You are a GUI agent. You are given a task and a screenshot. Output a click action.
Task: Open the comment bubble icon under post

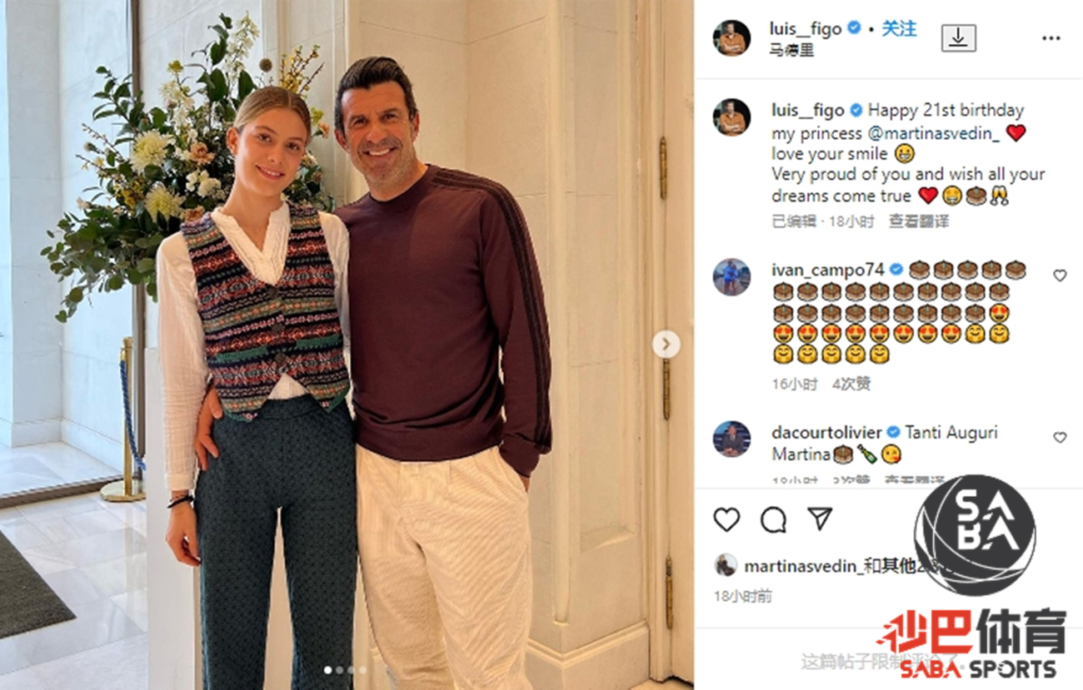coord(773,519)
